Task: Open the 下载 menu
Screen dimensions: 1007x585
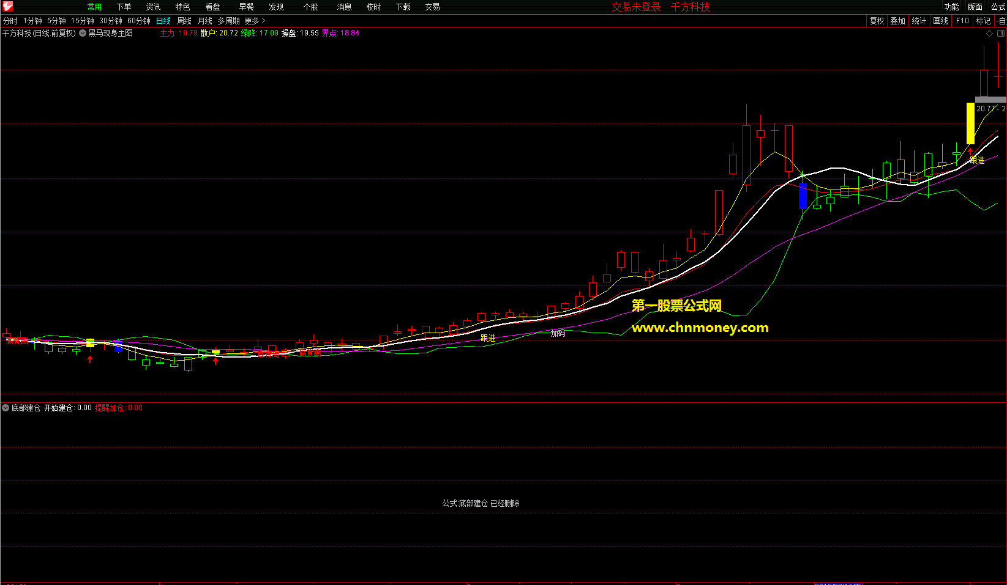Action: pyautogui.click(x=403, y=7)
